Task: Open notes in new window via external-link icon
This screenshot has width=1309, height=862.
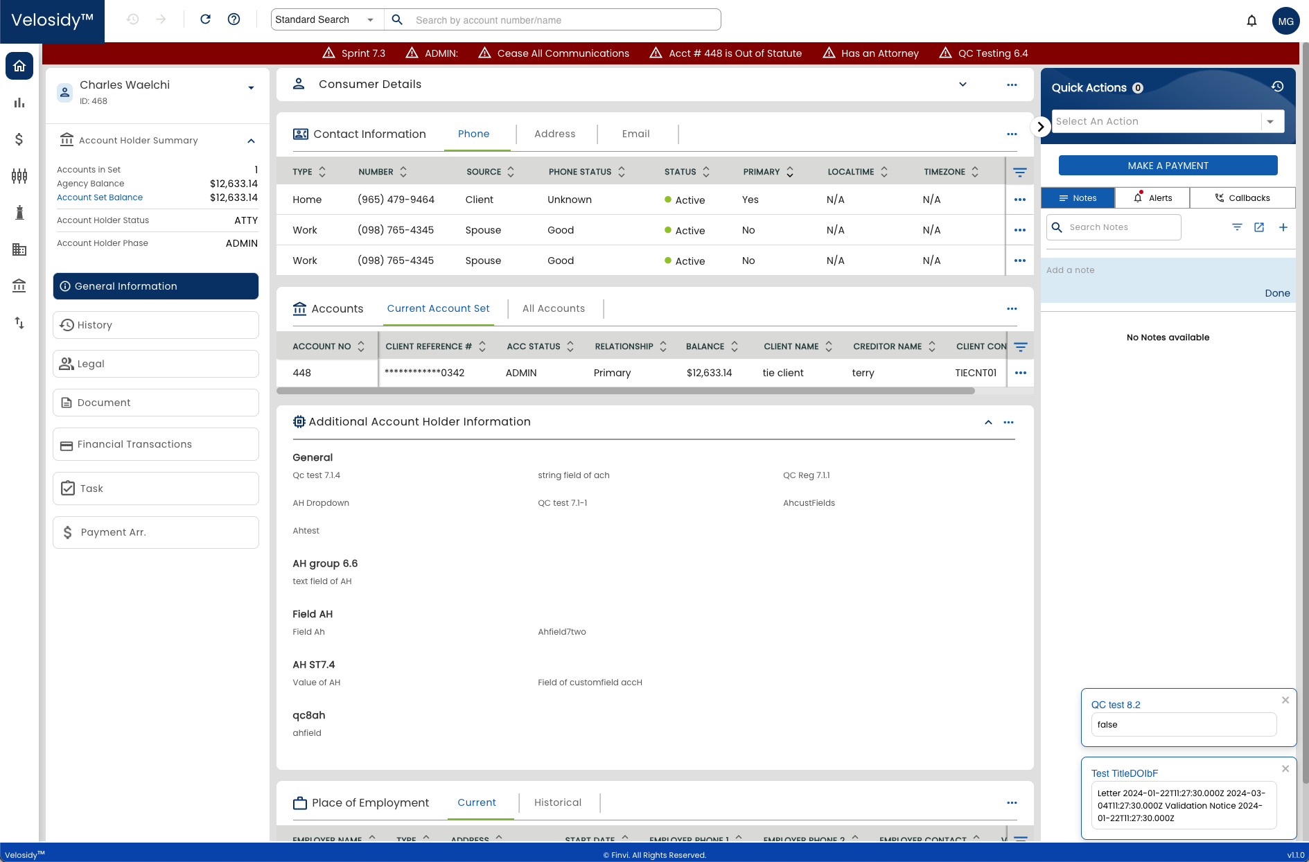Action: (1259, 227)
